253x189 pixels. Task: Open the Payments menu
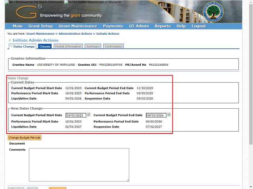click(x=113, y=26)
